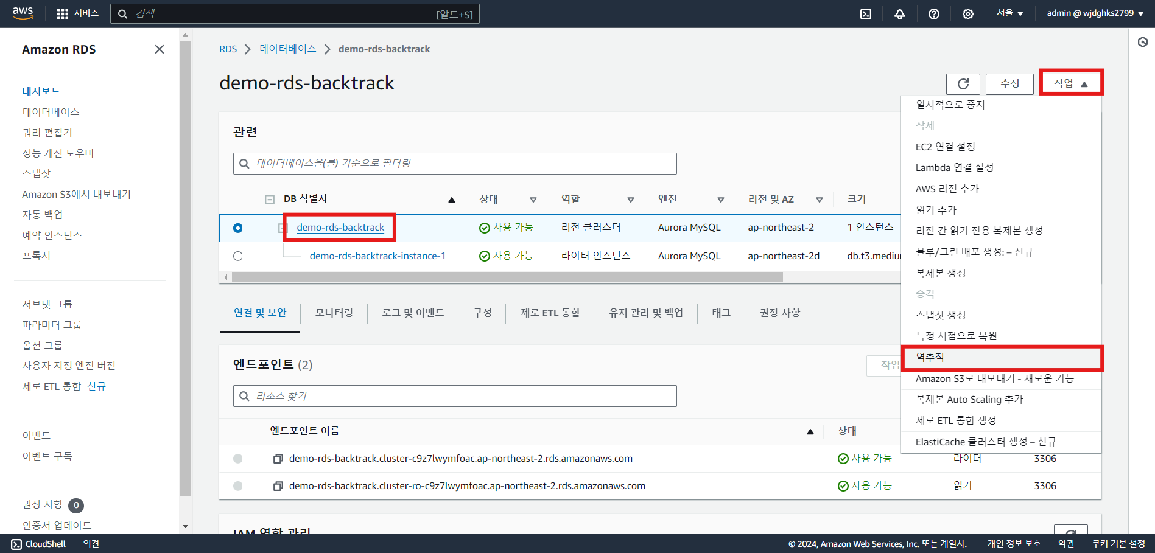Choose 특정 시점으로 복원 menu item

(1001, 336)
